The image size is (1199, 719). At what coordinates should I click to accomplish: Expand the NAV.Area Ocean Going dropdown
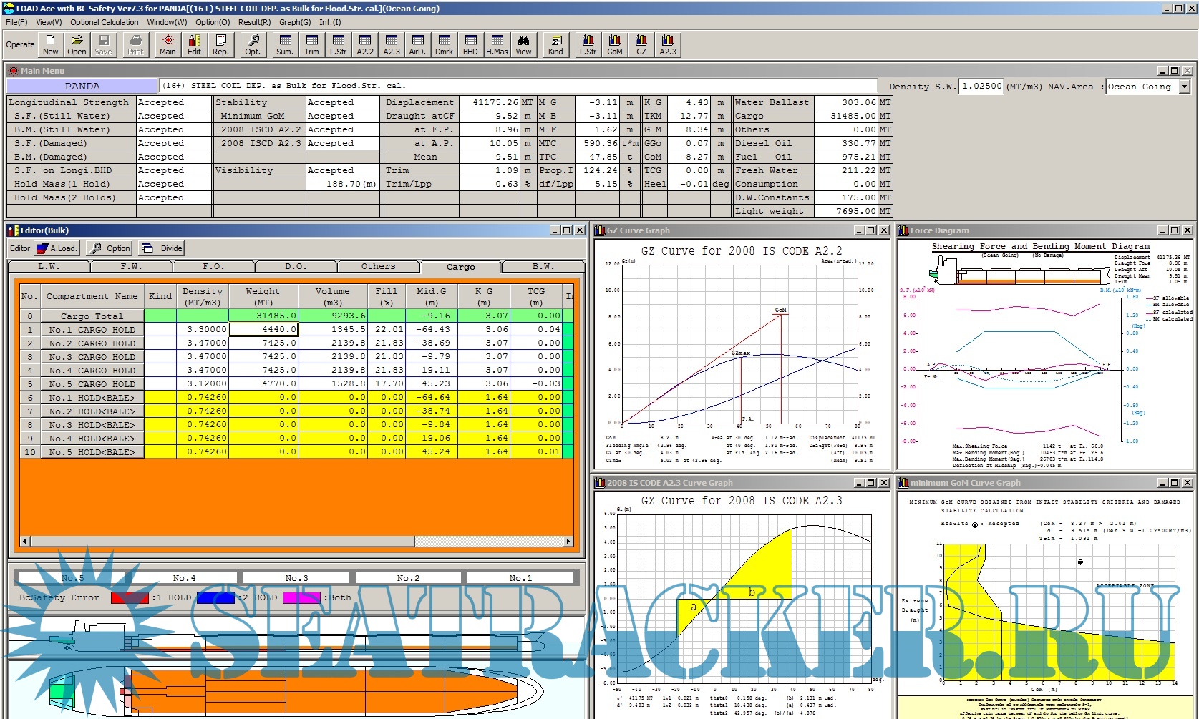point(1184,87)
